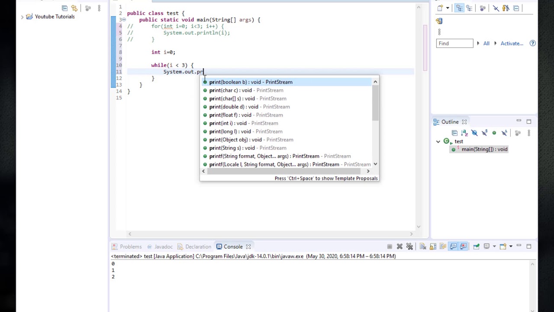The height and width of the screenshot is (312, 554).
Task: Toggle Scheduled presentation in Task List
Action: pyautogui.click(x=469, y=8)
